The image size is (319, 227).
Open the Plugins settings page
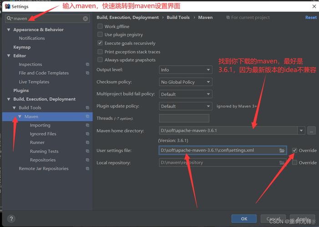[x=21, y=90]
